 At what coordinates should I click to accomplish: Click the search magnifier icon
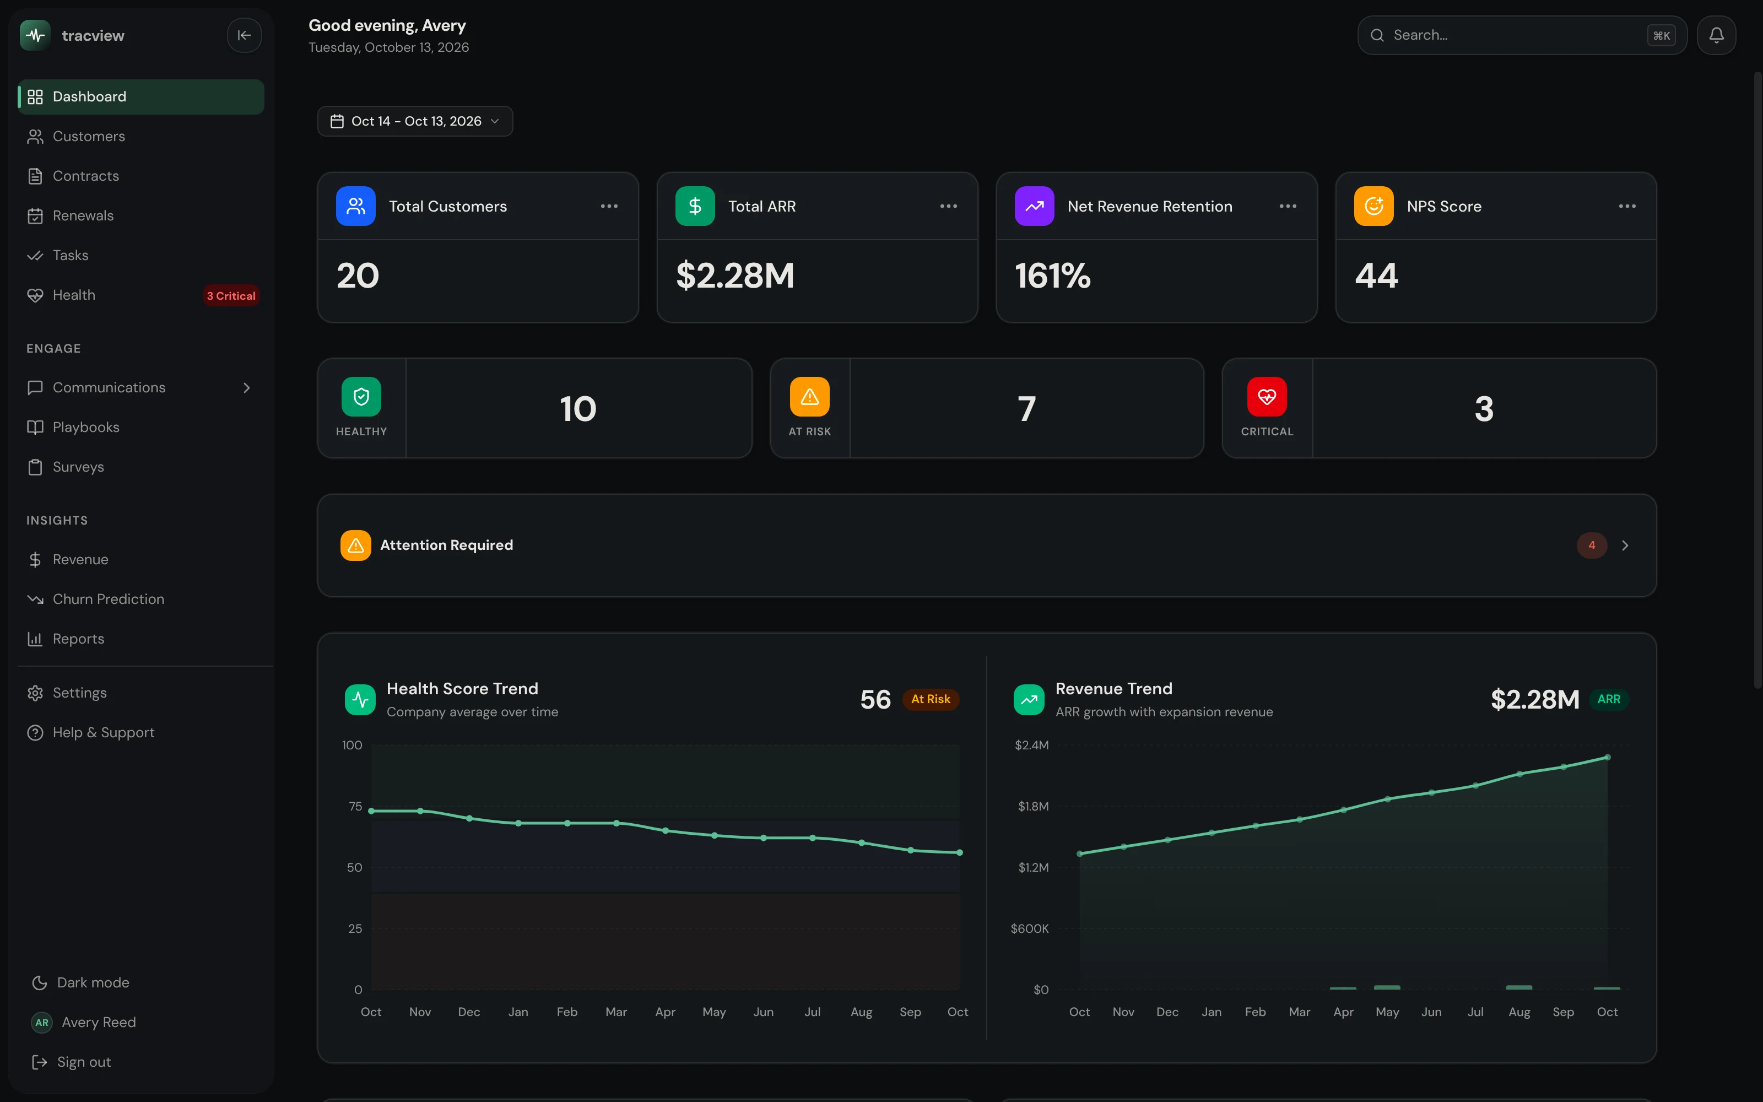click(x=1377, y=35)
